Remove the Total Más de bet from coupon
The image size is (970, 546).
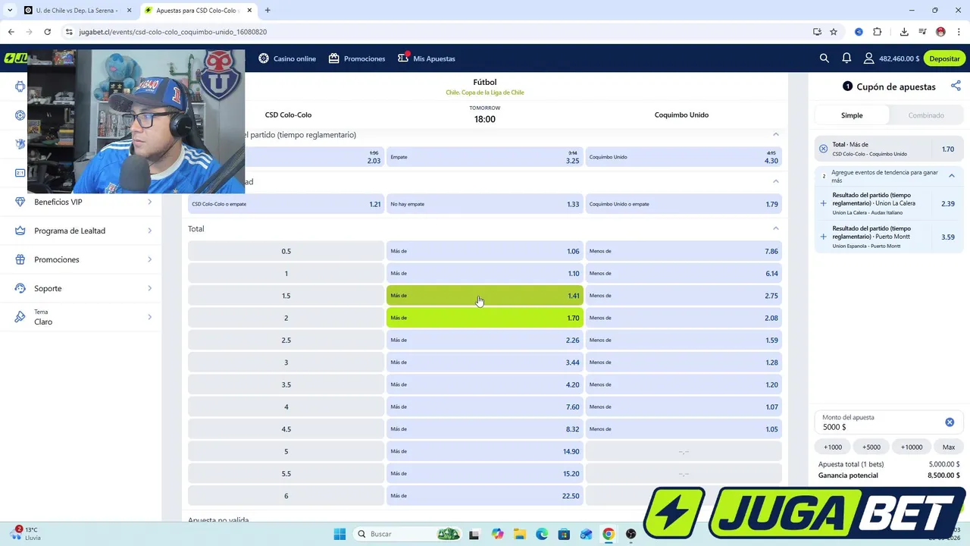(823, 149)
